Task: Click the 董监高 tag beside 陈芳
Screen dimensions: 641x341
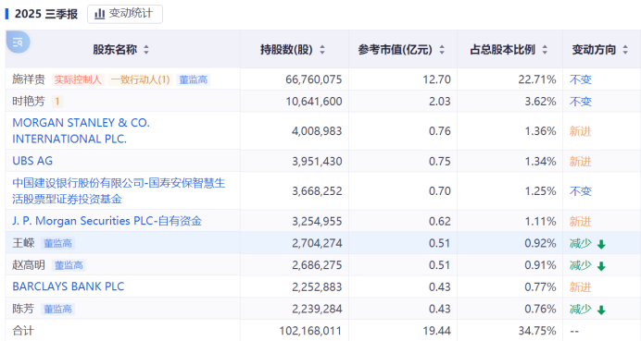Action: point(57,310)
